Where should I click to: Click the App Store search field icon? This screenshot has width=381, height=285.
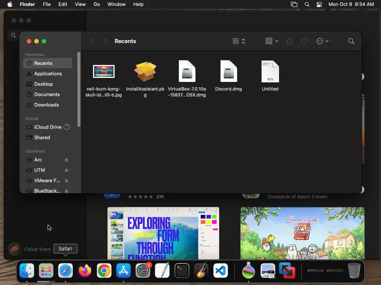pyautogui.click(x=13, y=35)
